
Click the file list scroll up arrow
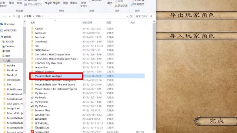click(154, 22)
